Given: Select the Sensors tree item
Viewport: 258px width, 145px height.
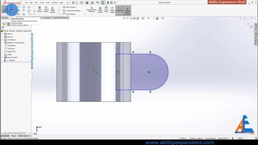Looking at the screenshot, I should point(10,37).
